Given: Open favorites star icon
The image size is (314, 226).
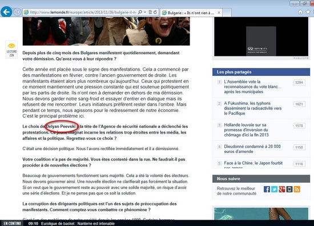Looking at the screenshot, I should [x=308, y=12].
